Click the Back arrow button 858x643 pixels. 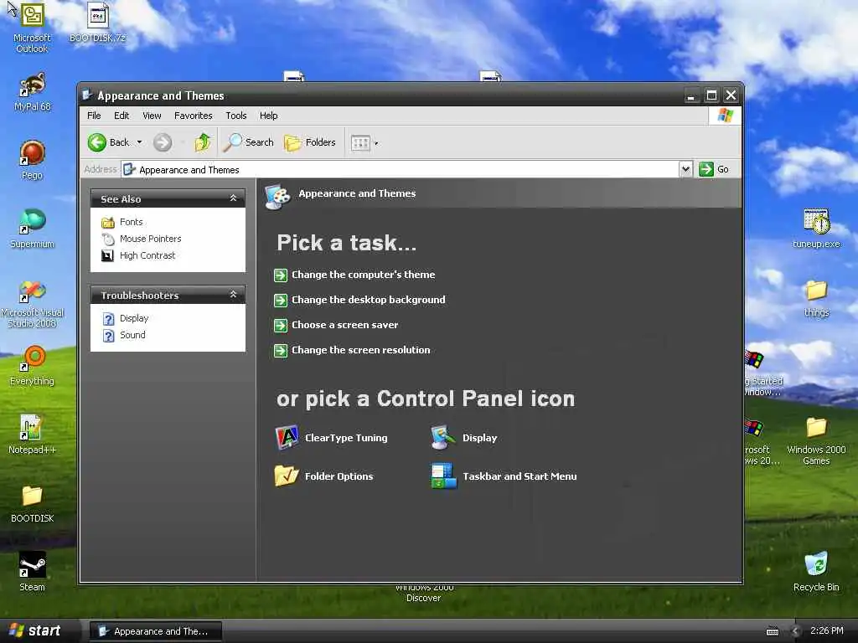tap(108, 142)
